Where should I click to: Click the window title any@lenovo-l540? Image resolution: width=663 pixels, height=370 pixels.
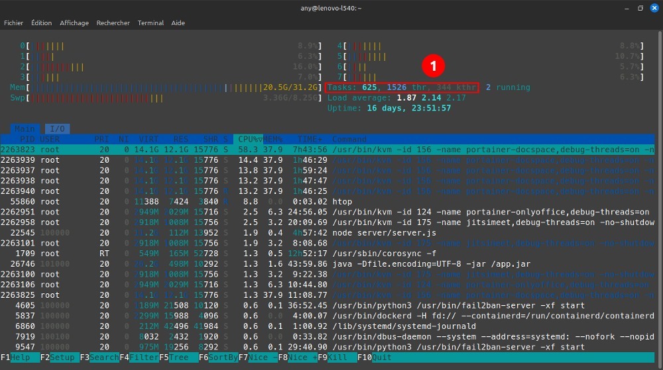[x=331, y=8]
